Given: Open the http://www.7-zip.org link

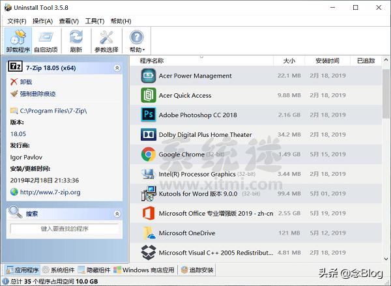Looking at the screenshot, I should tap(50, 192).
